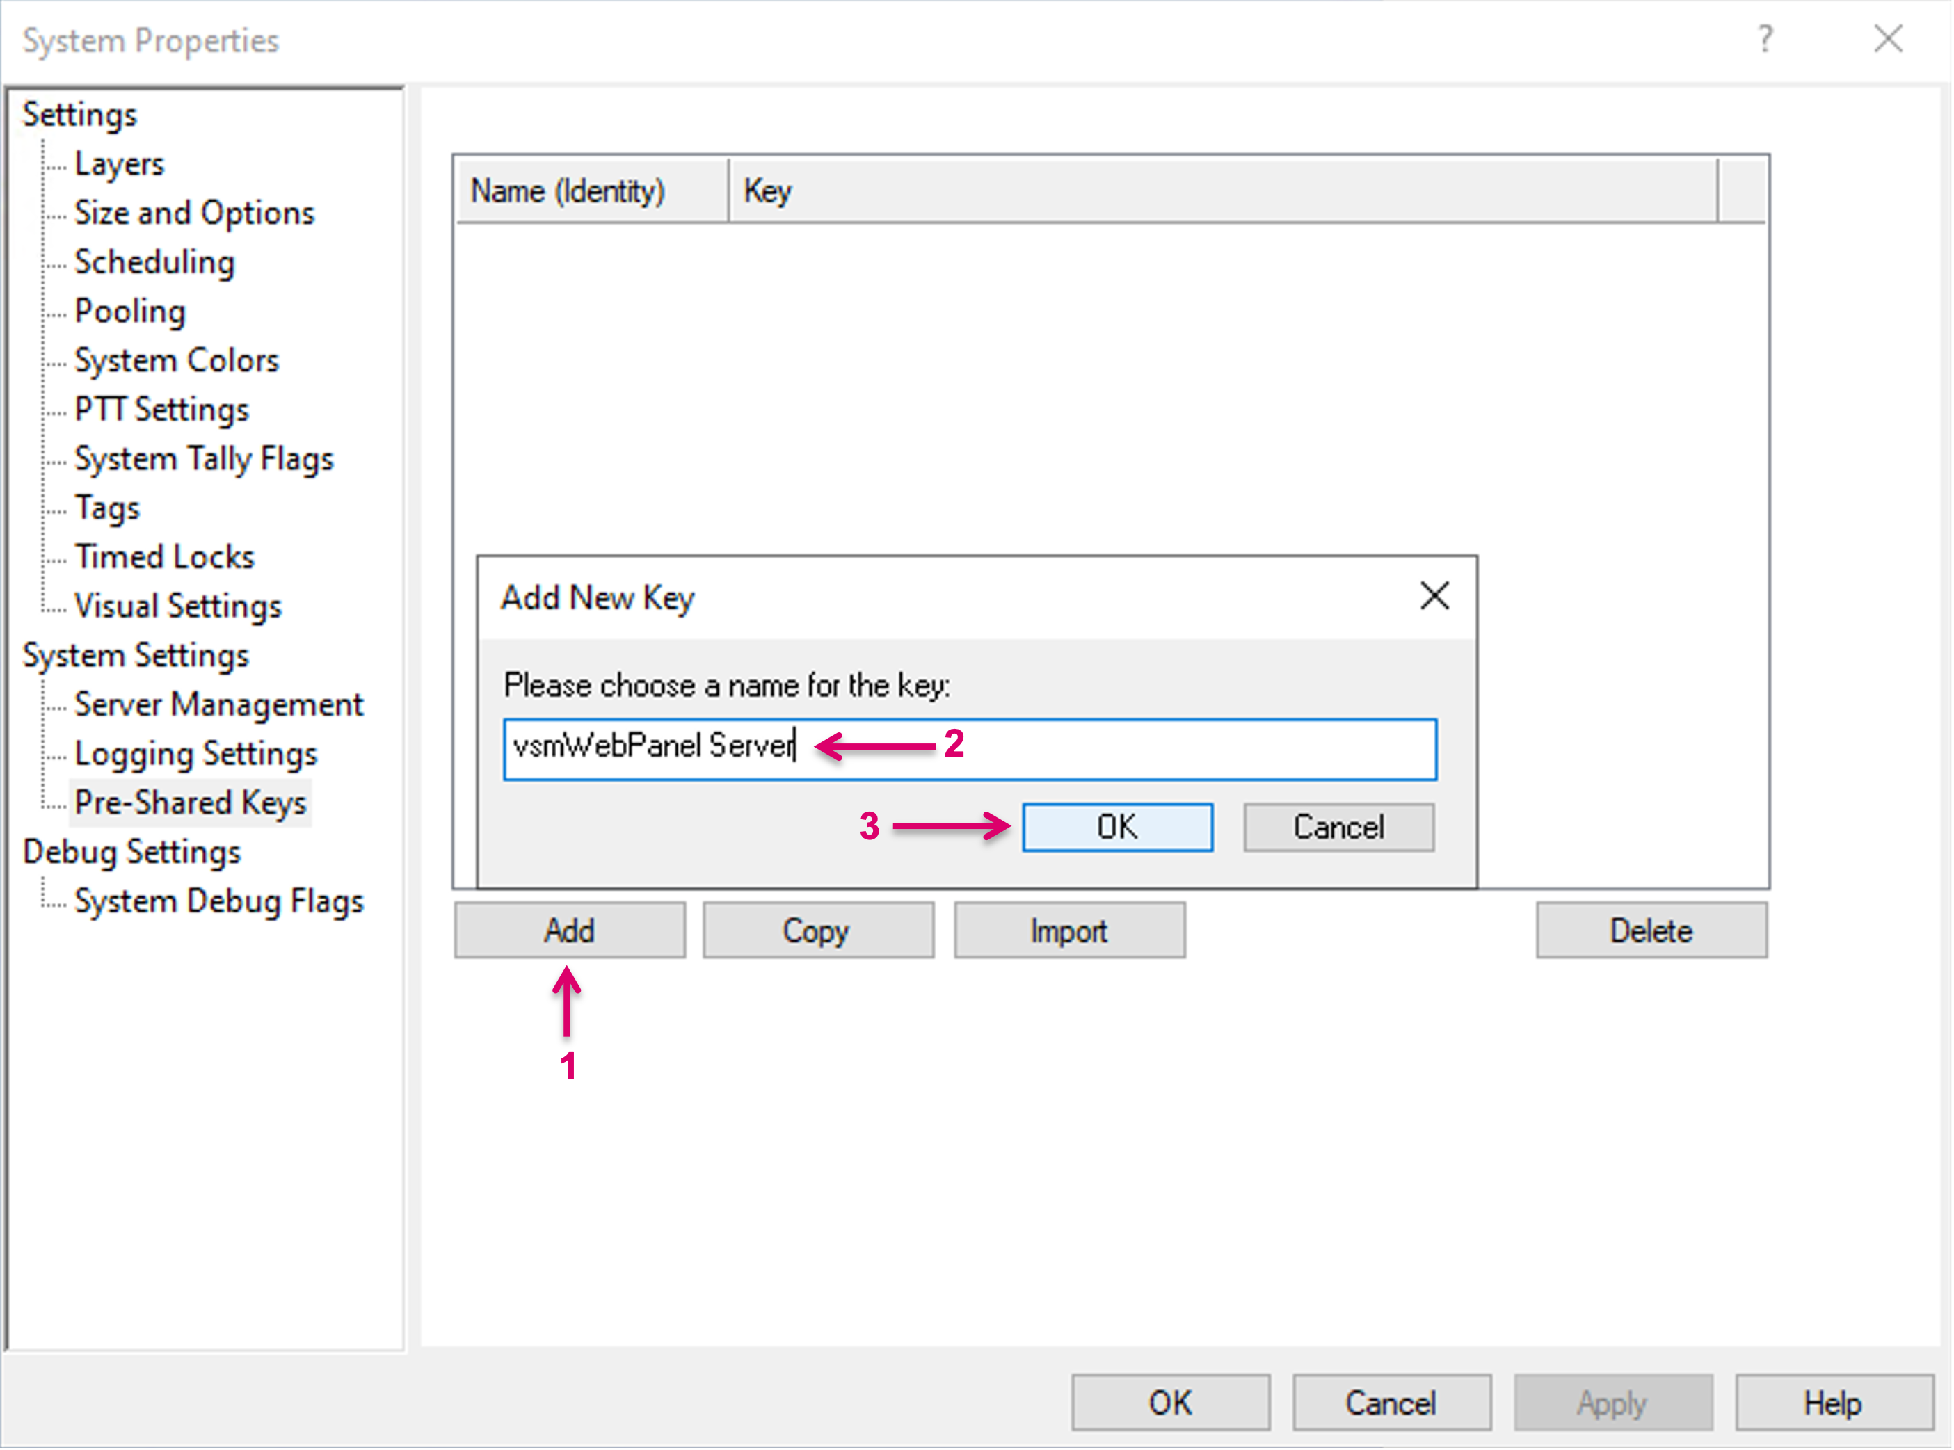
Task: Confirm the new key name with OK
Action: pyautogui.click(x=1116, y=827)
